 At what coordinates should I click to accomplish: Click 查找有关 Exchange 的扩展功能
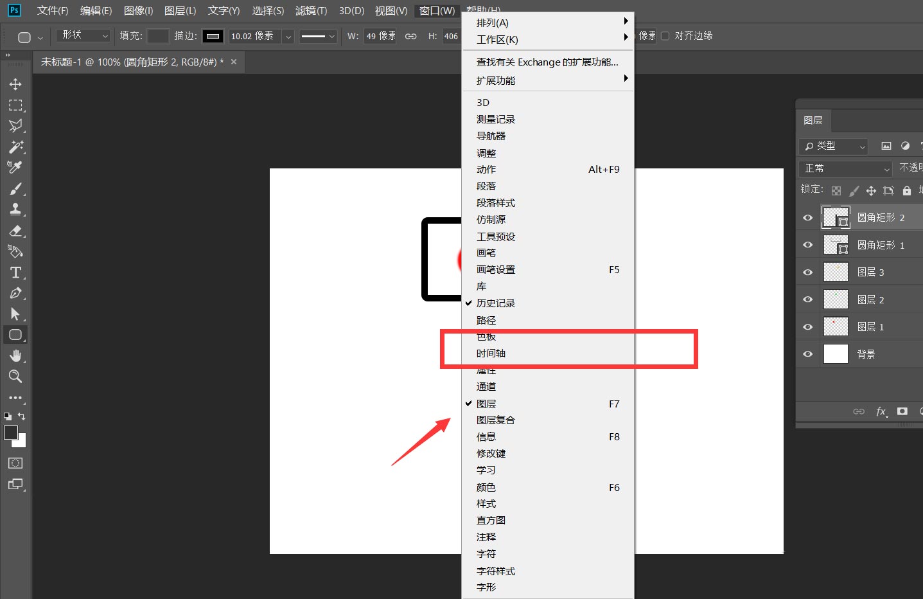pyautogui.click(x=548, y=62)
